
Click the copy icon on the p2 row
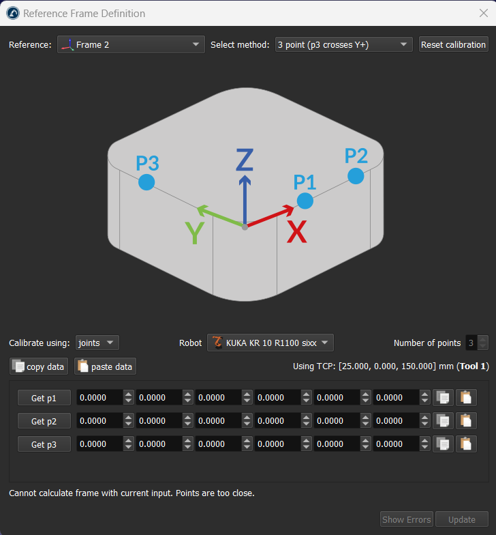tap(443, 421)
